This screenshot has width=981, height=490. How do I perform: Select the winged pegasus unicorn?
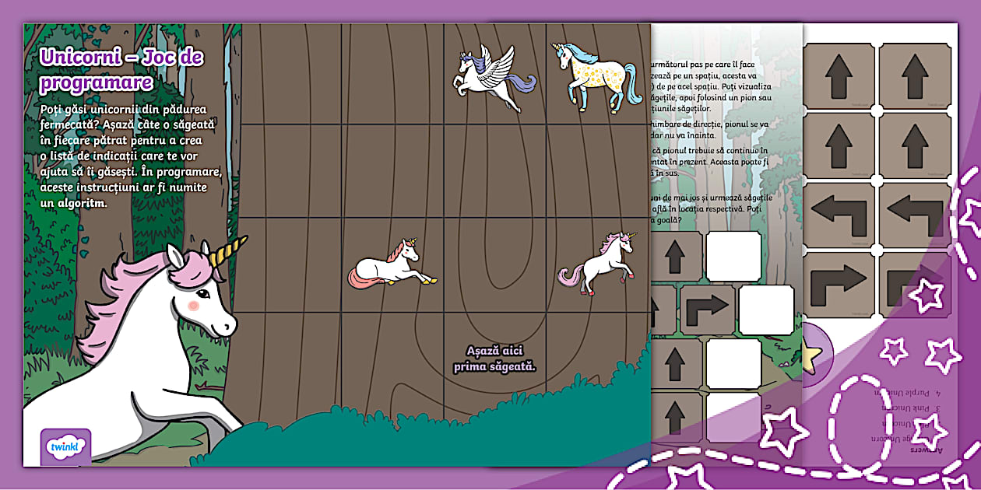click(x=494, y=77)
